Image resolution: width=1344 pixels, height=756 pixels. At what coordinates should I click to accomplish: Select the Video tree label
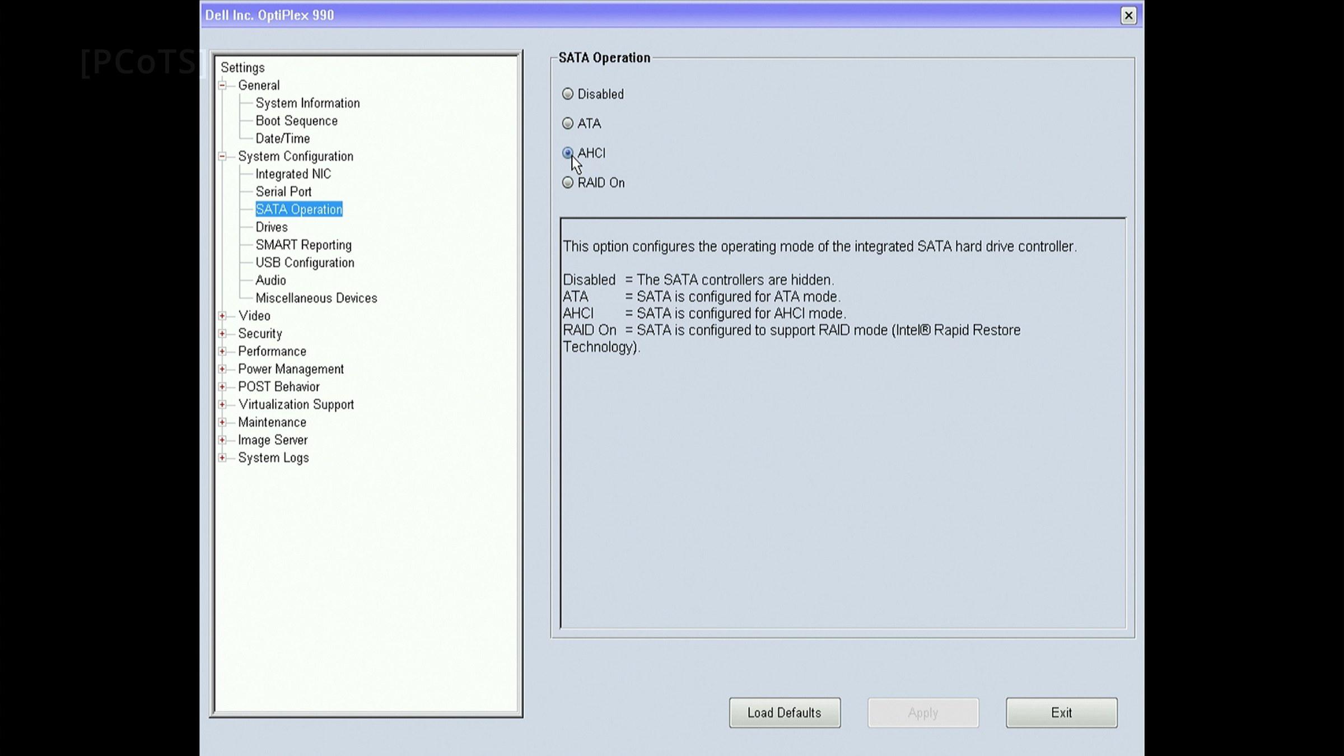click(x=254, y=316)
